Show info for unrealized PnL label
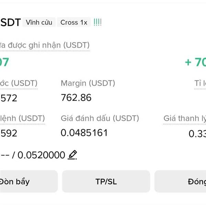 pyautogui.click(x=45, y=45)
